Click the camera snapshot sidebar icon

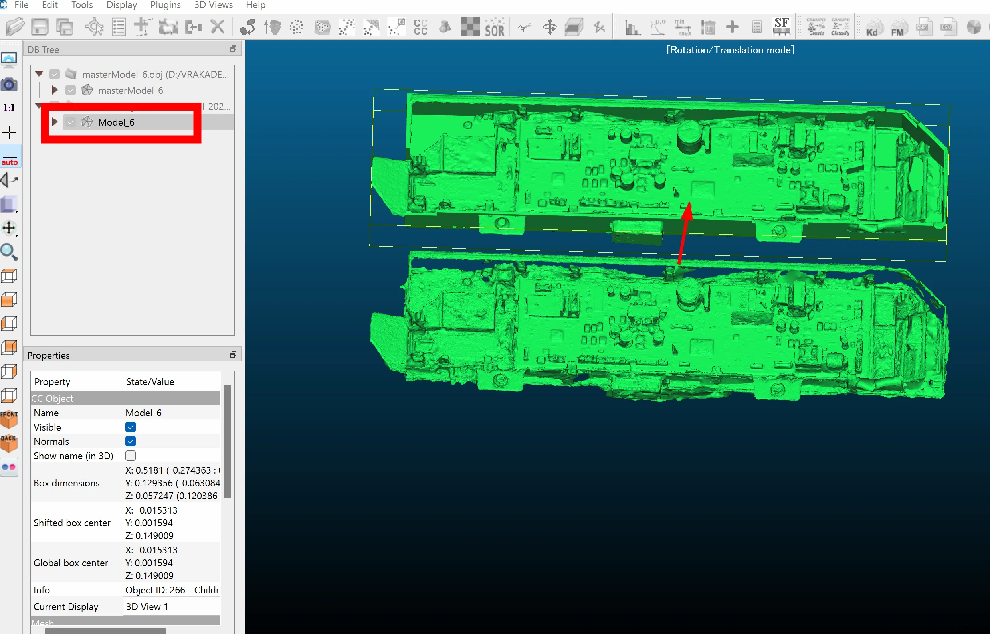(9, 85)
